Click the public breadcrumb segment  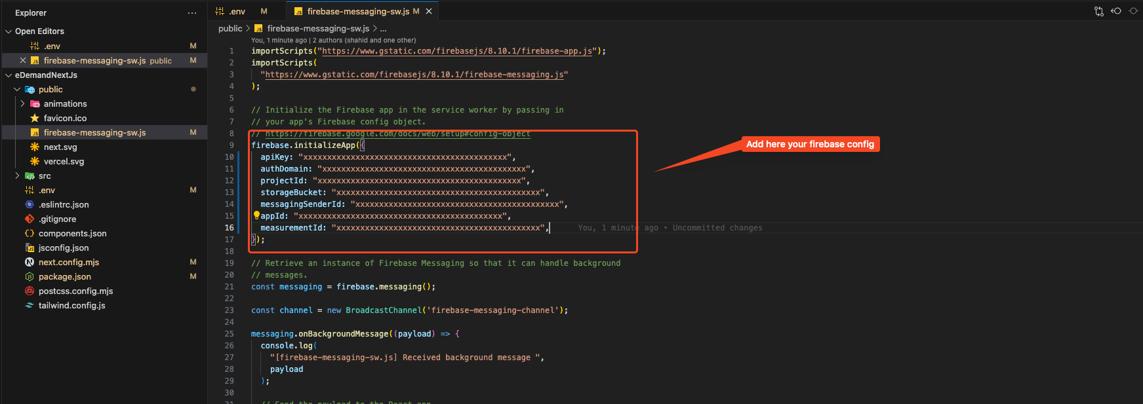tap(230, 28)
